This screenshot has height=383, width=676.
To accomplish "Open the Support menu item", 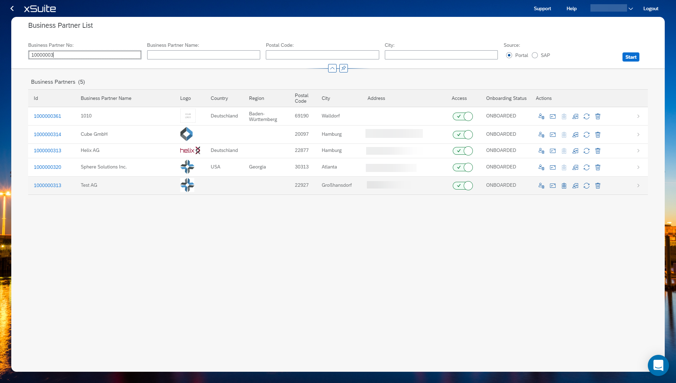I will (x=542, y=8).
